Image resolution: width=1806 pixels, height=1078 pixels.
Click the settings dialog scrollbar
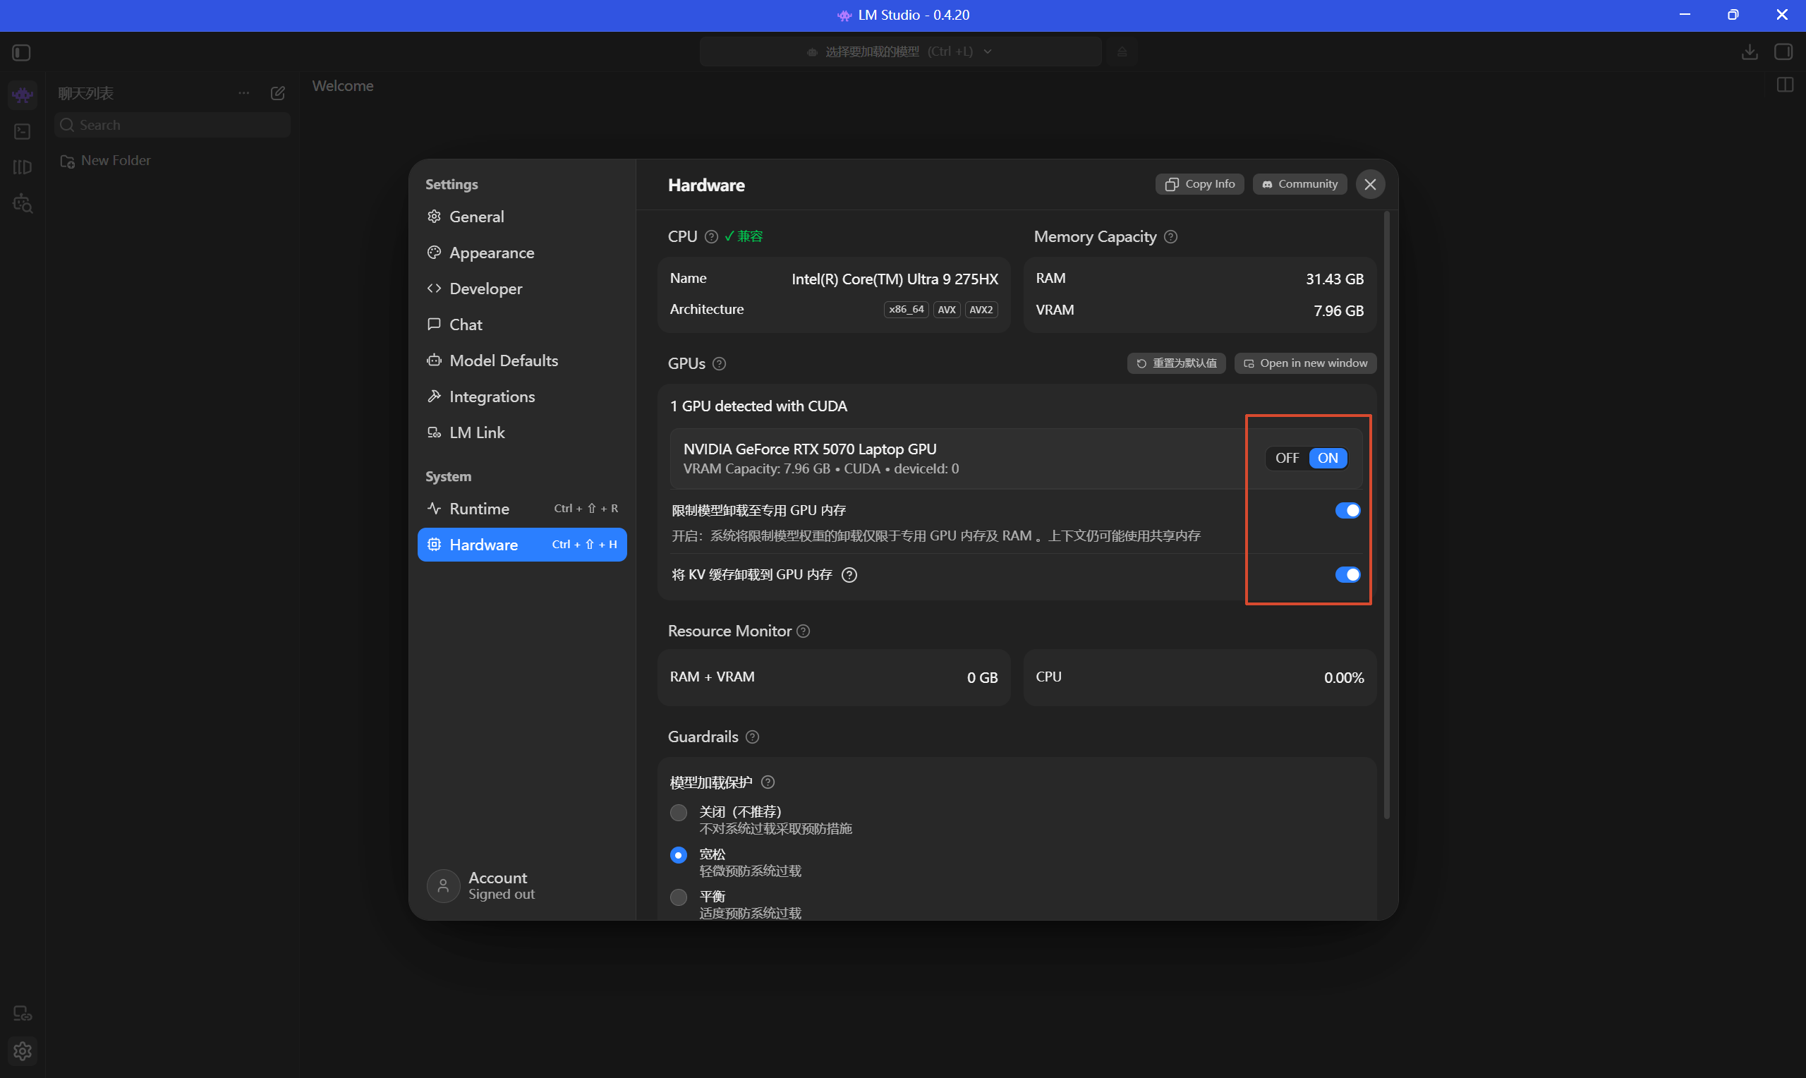coord(1386,515)
